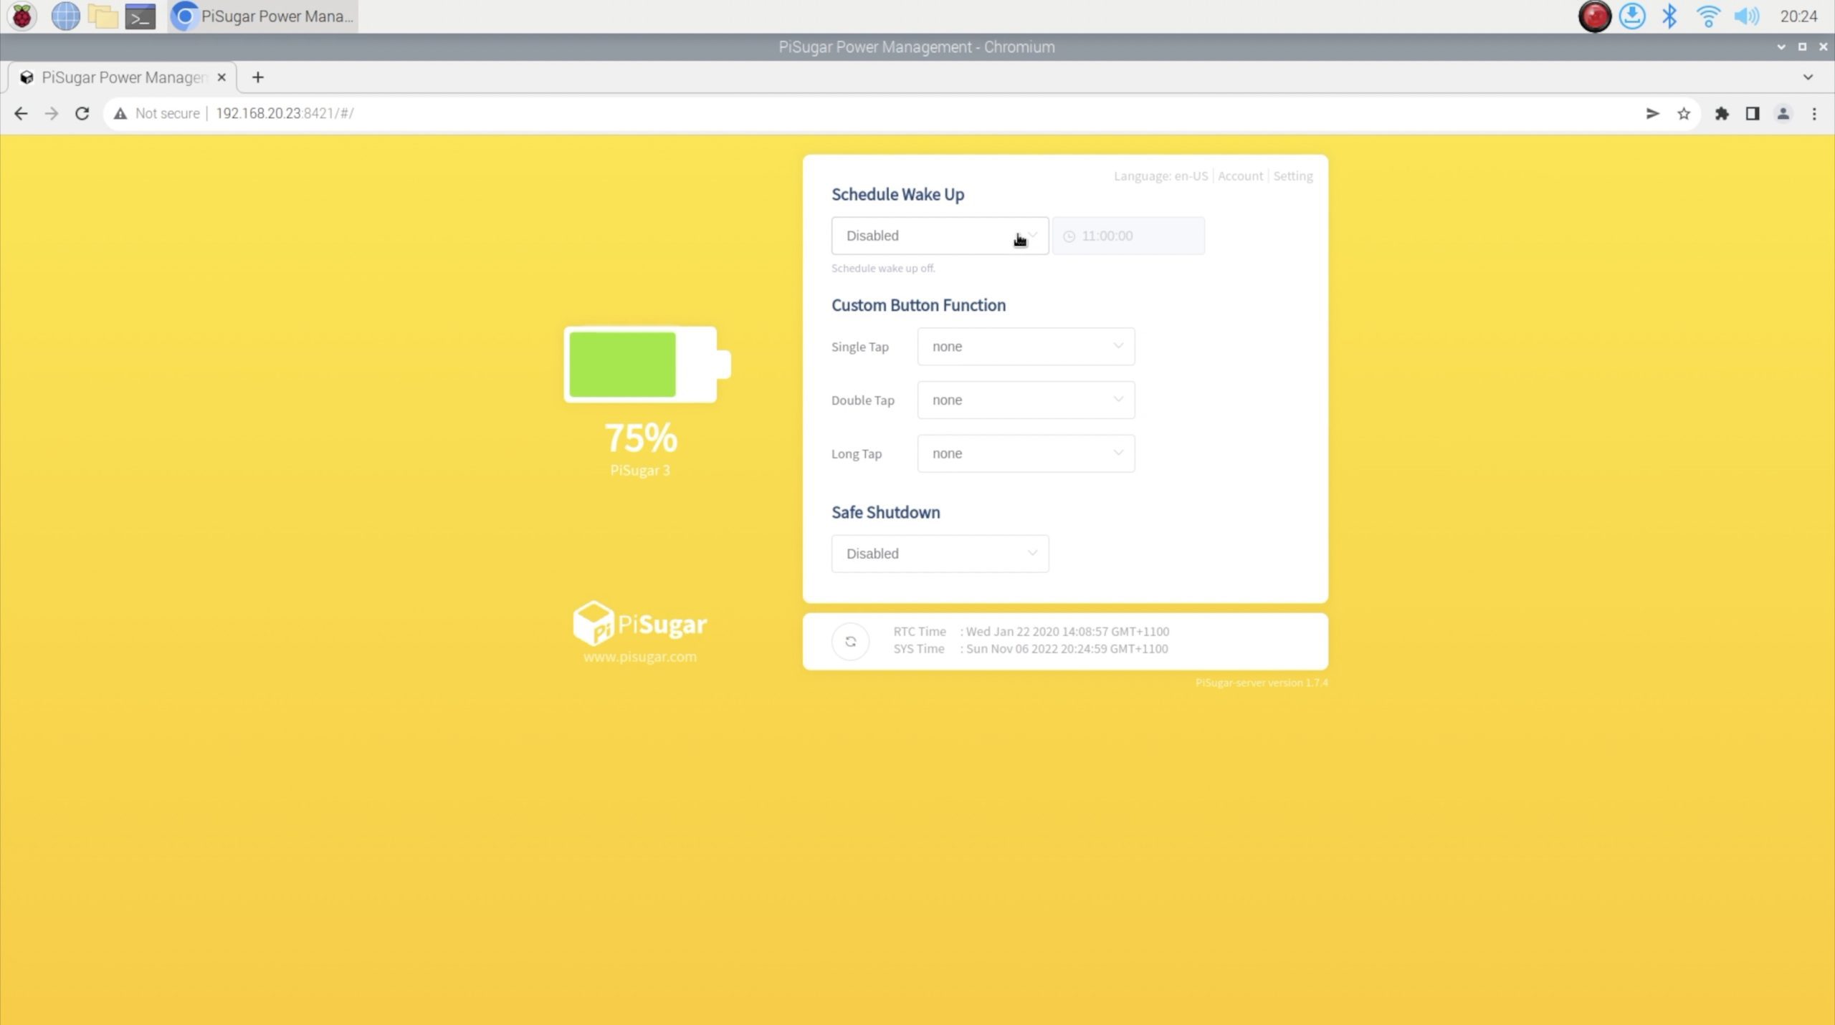Click the volume speaker tray icon

pos(1746,16)
